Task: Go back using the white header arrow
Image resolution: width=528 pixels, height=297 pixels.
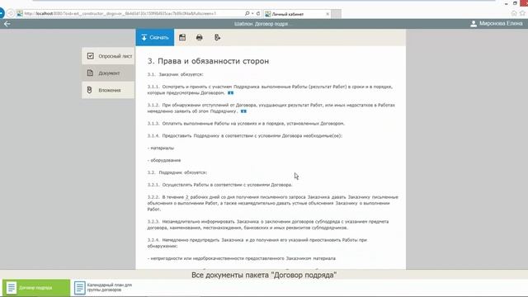Action: [7, 24]
